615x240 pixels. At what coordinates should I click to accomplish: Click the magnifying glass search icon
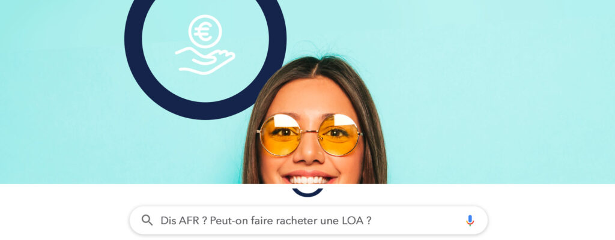(x=147, y=220)
